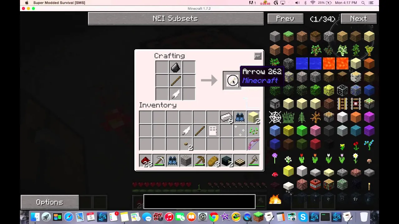Pick the torch from the NEI panel
The height and width of the screenshot is (224, 399).
(369, 186)
